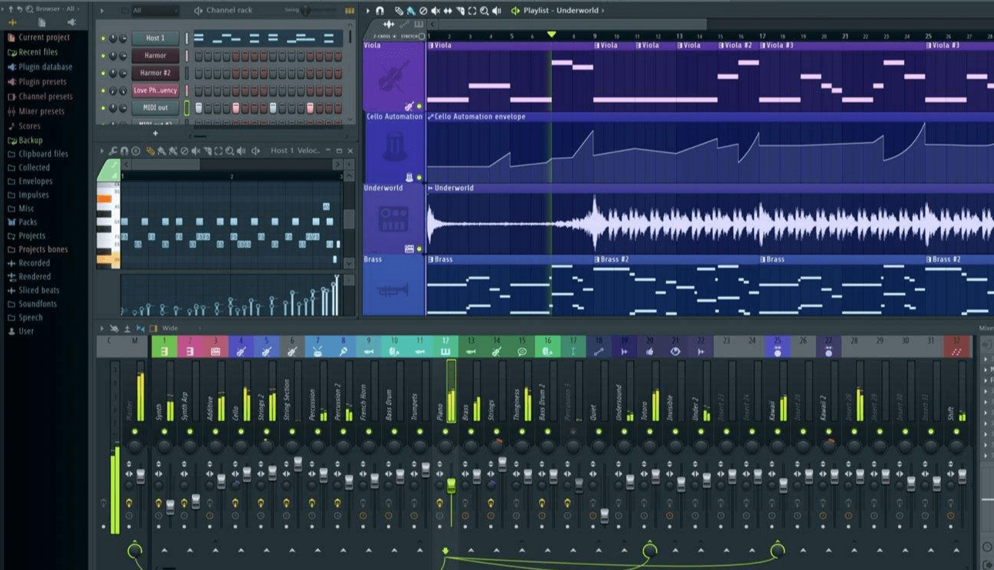The image size is (994, 570).
Task: Open the Playlist options menu arrow
Action: tap(367, 11)
